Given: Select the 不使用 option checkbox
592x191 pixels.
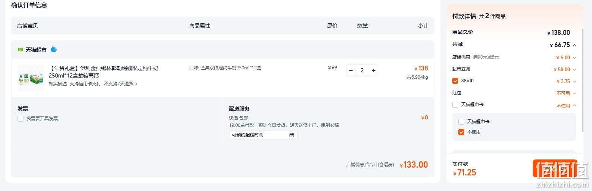Looking at the screenshot, I should coord(461,132).
